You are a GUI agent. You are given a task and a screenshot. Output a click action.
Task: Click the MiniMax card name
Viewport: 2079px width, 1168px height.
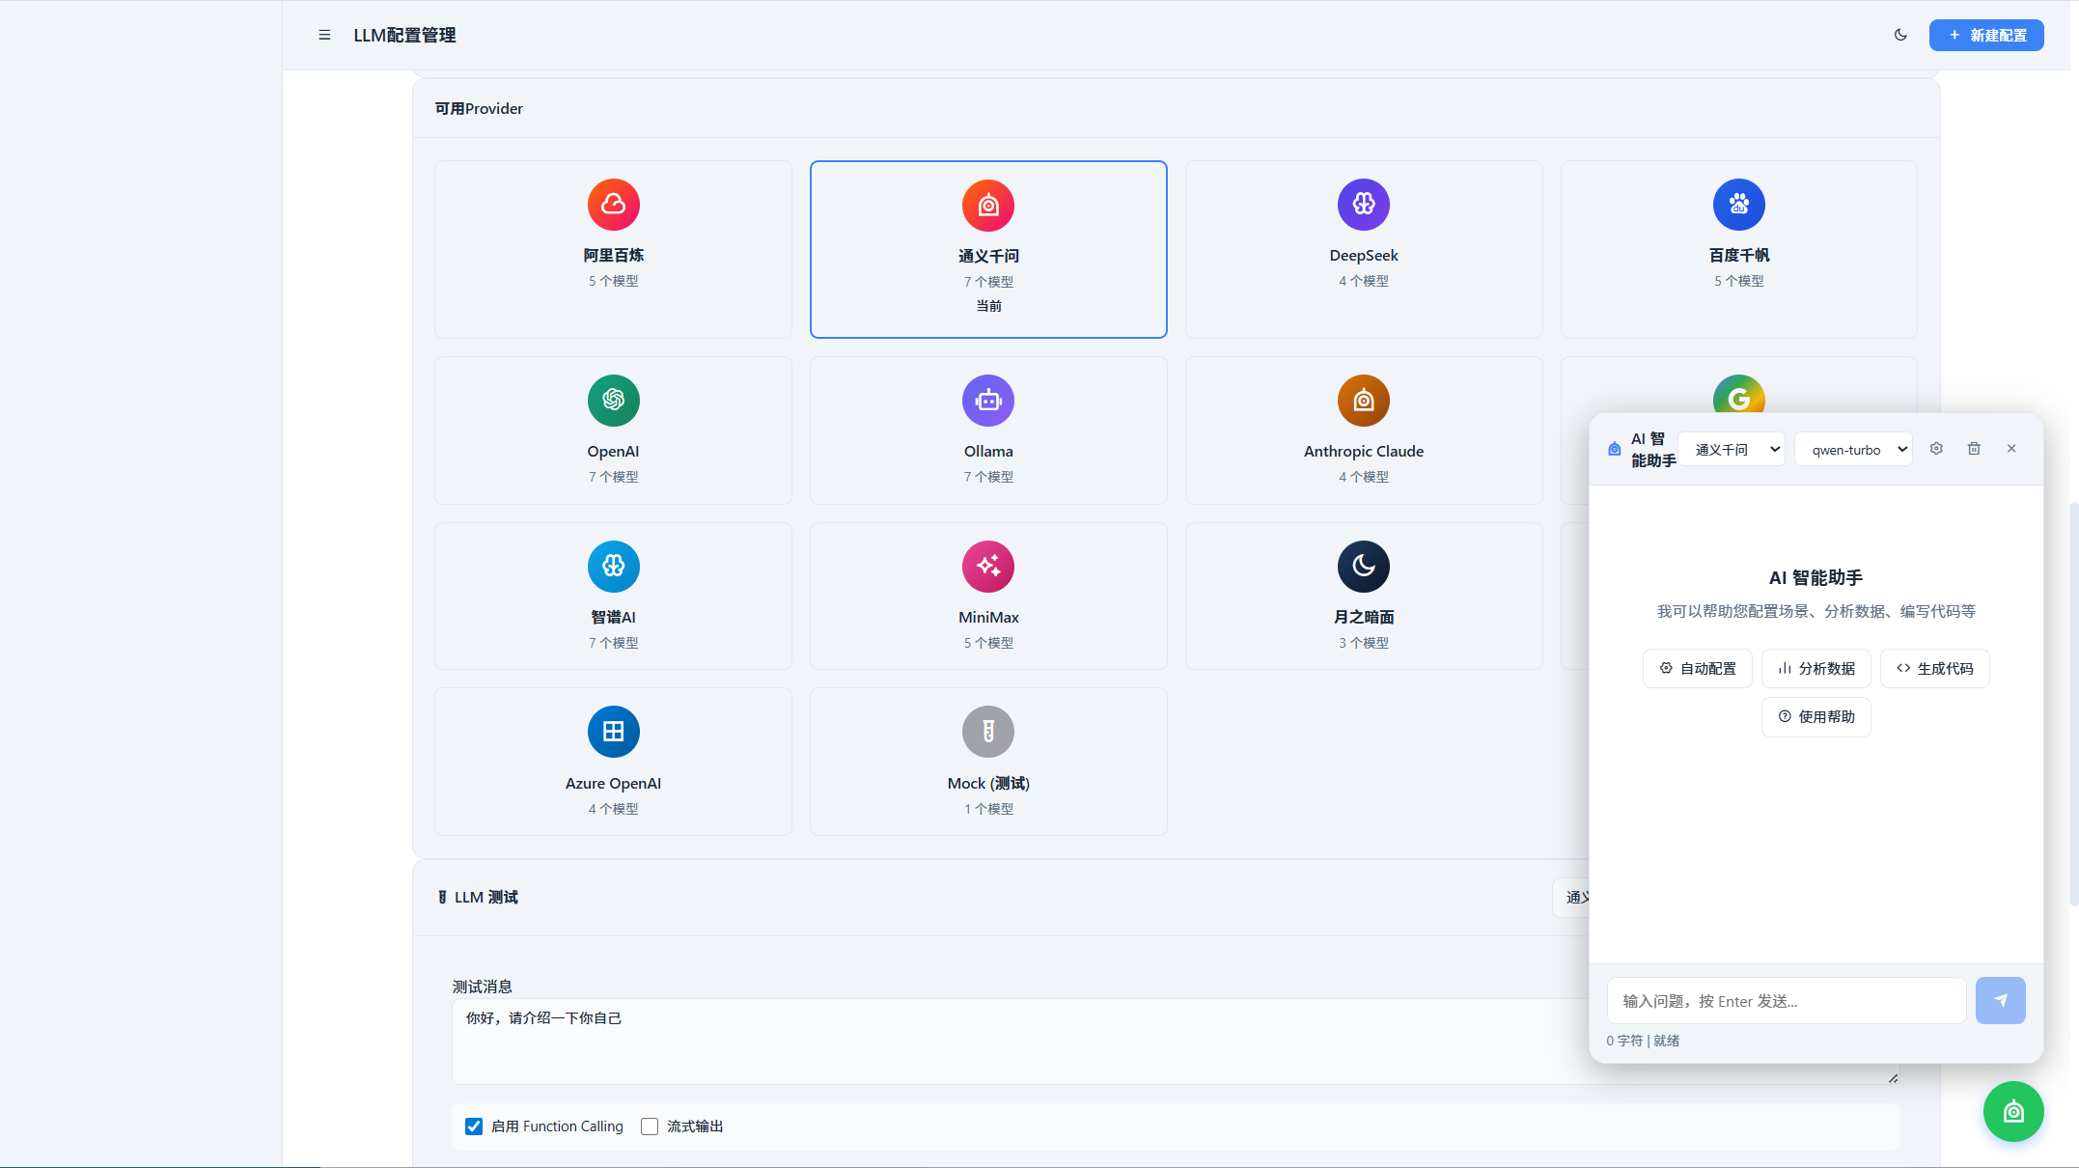point(988,618)
